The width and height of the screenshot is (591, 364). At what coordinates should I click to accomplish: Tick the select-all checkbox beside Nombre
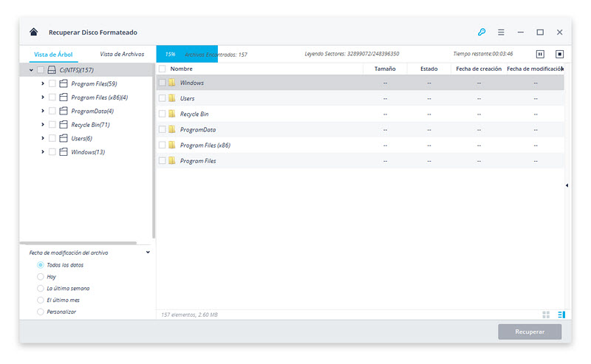coord(162,69)
